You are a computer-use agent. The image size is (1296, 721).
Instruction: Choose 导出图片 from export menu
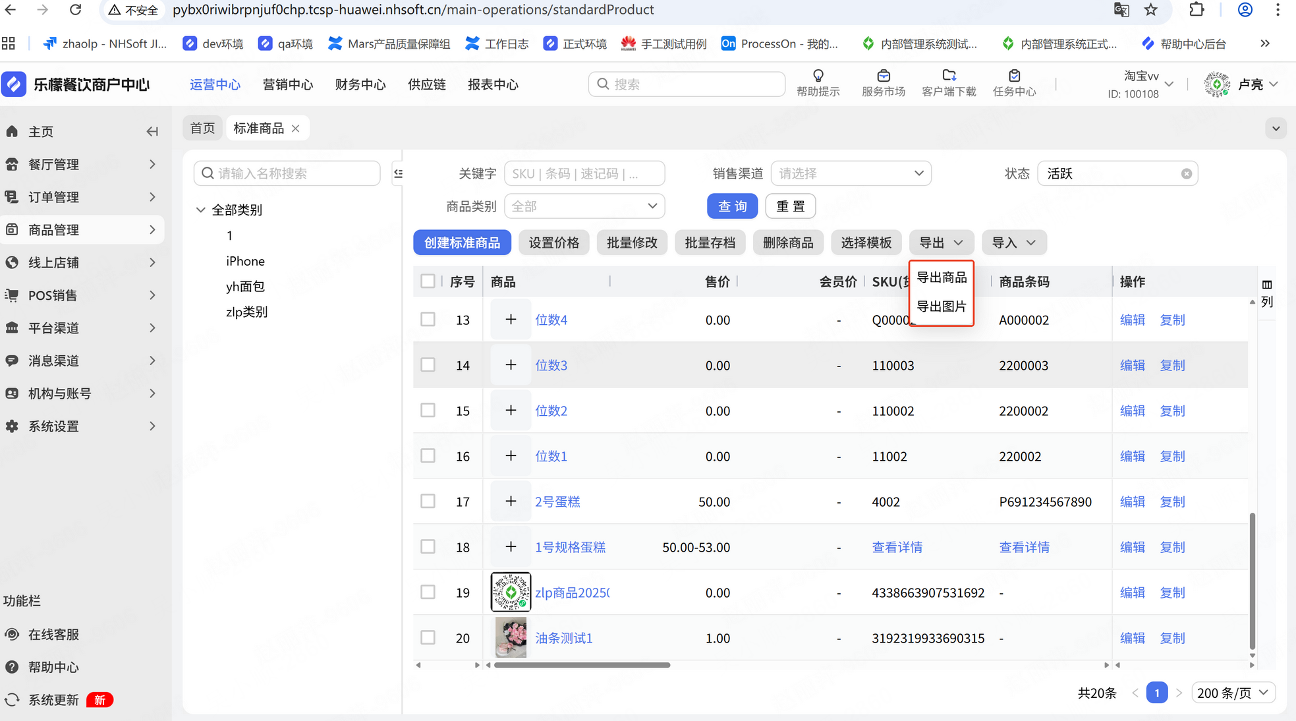point(941,306)
